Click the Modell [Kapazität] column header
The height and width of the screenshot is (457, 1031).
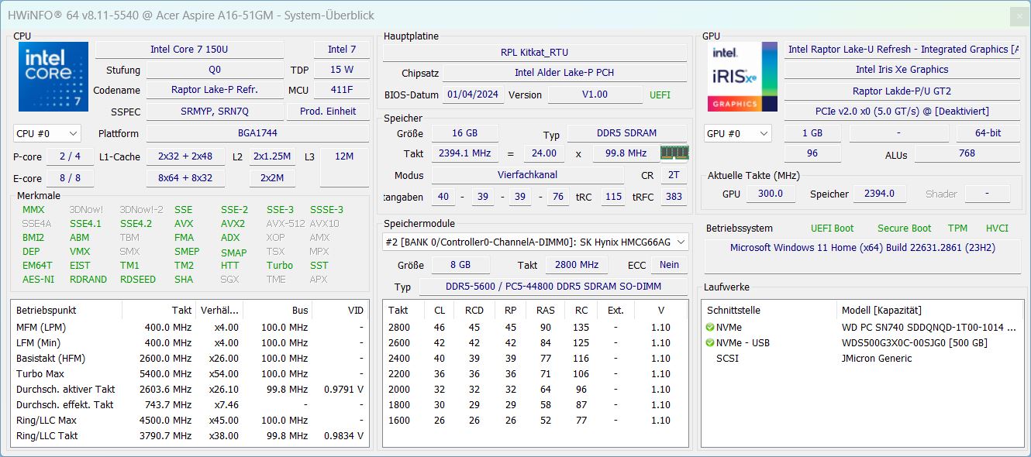(x=931, y=310)
